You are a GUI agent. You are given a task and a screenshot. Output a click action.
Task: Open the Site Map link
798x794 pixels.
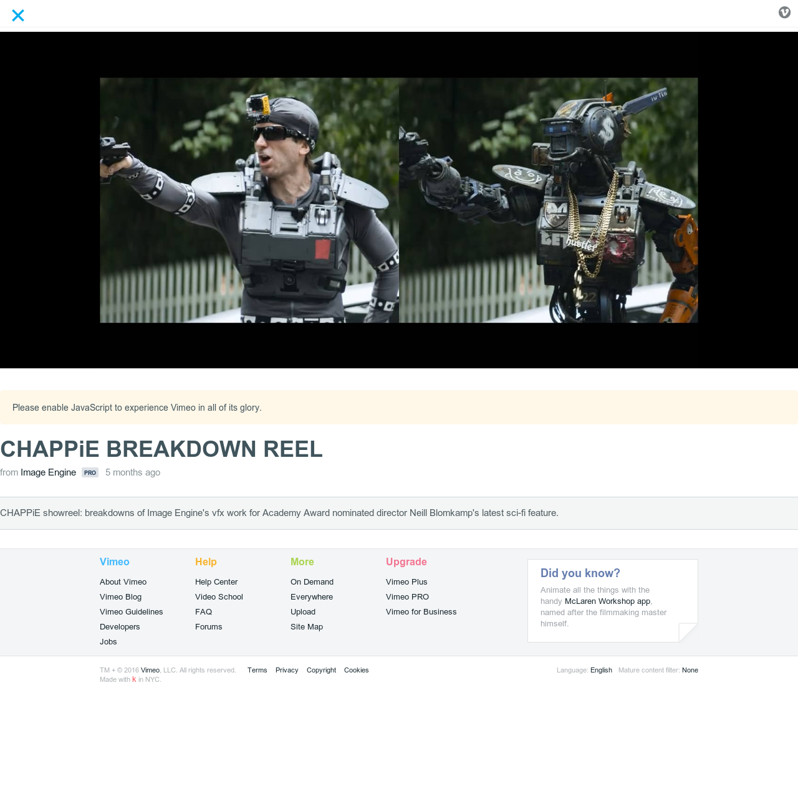(307, 627)
